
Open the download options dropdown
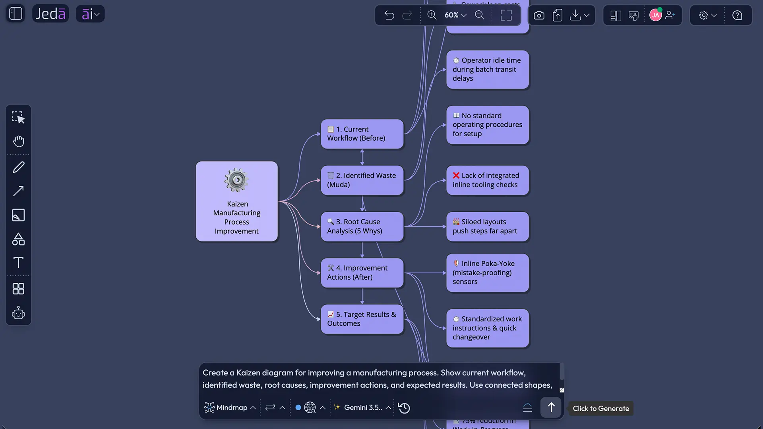[580, 15]
